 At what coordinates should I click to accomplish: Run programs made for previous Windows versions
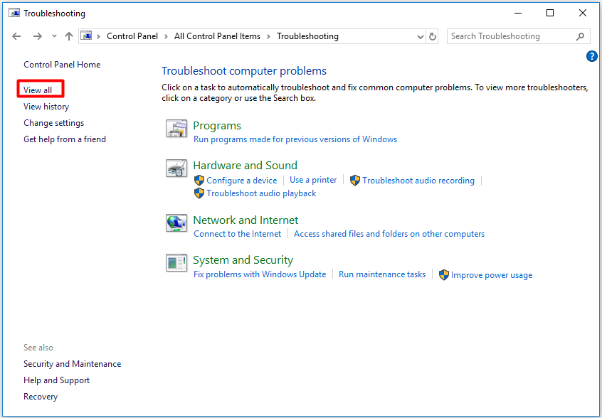pyautogui.click(x=295, y=139)
